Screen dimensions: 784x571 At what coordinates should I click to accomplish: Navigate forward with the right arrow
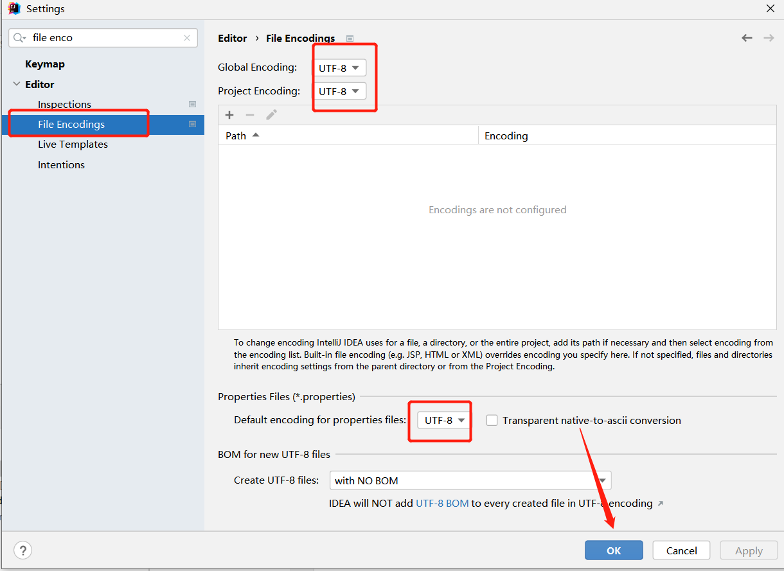pyautogui.click(x=769, y=38)
